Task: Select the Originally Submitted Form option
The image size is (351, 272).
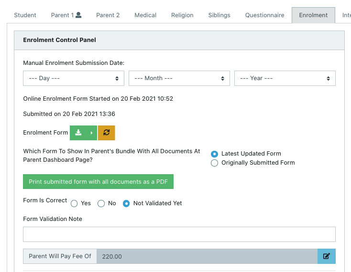Action: (x=215, y=163)
